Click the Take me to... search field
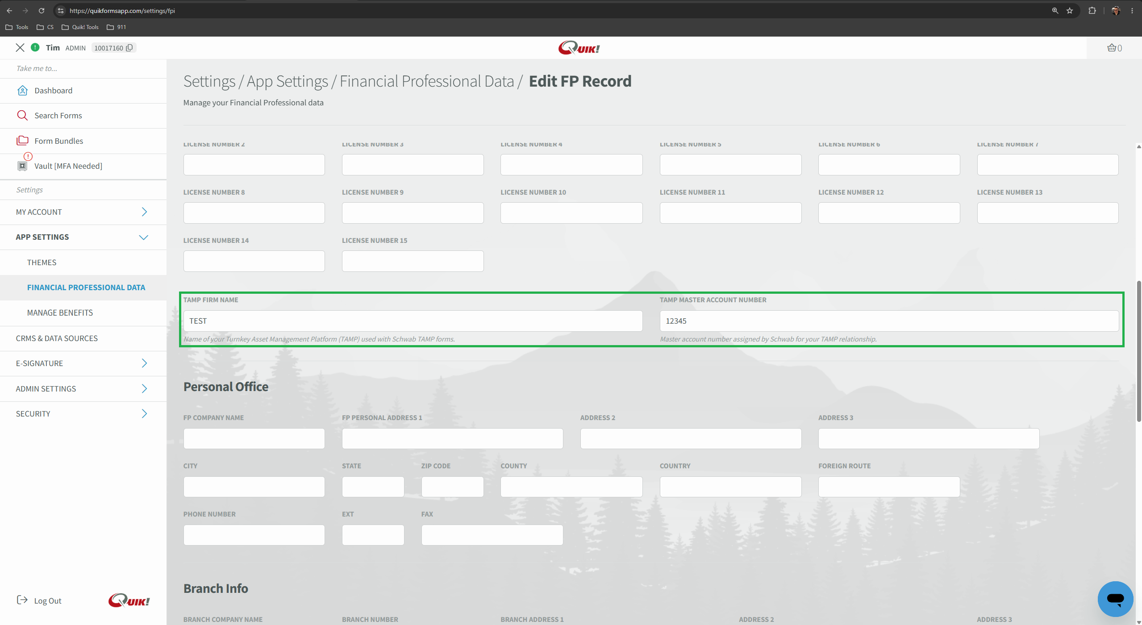The image size is (1142, 625). click(83, 68)
